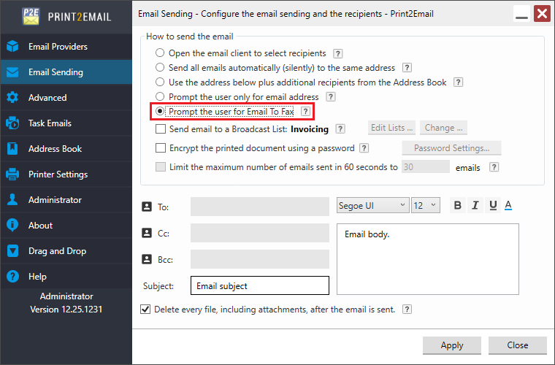Click the Apply button
Viewport: 555px width, 365px height.
pyautogui.click(x=452, y=345)
